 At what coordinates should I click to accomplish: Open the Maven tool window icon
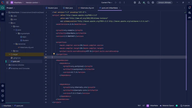click(189, 17)
